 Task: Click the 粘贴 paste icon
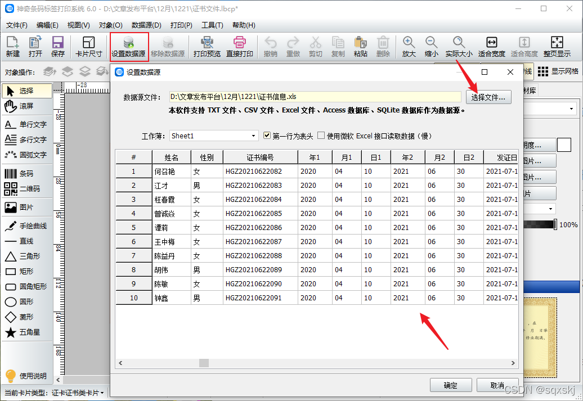click(x=360, y=47)
